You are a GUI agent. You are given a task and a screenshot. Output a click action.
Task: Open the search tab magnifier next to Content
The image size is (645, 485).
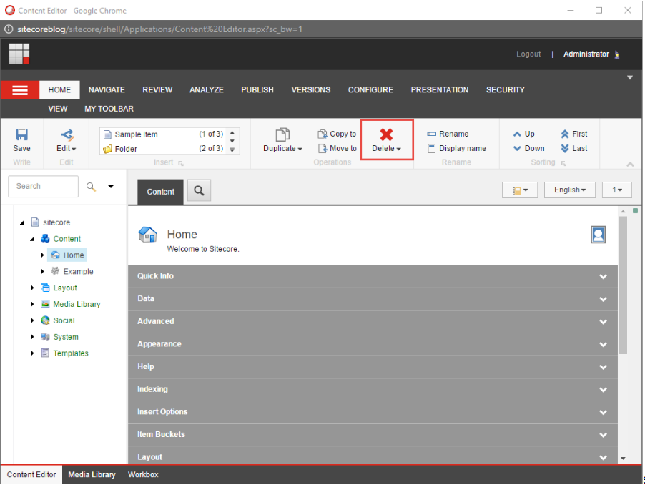pyautogui.click(x=199, y=191)
